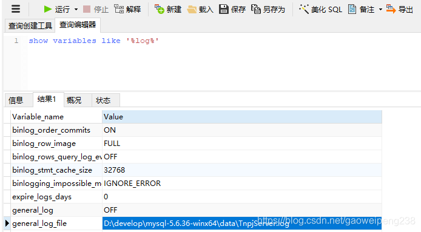Select the expire_logs_days cell
This screenshot has width=421, height=232.
coord(56,197)
